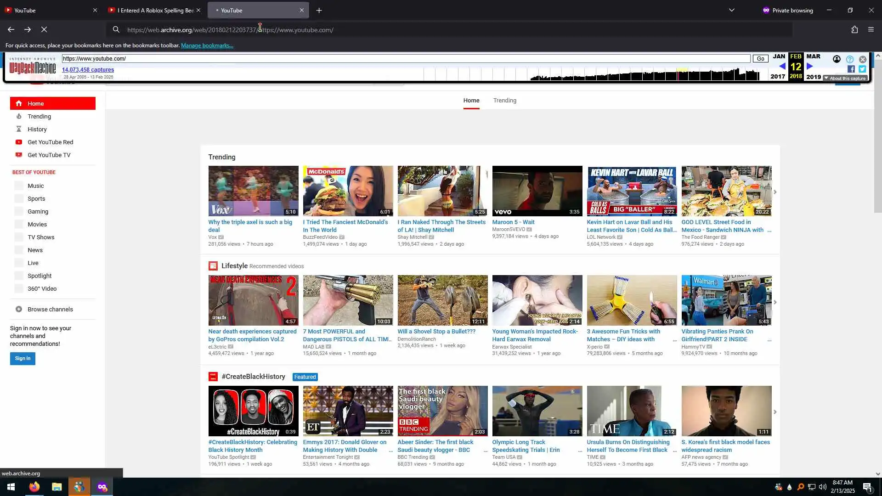
Task: Open the Maroon 5 - Wait video thumbnail
Action: 537,191
